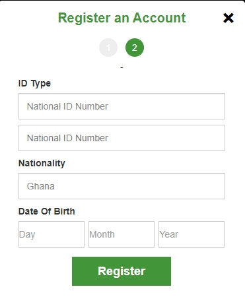Close the Register an Account dialog
The height and width of the screenshot is (297, 245).
click(228, 18)
